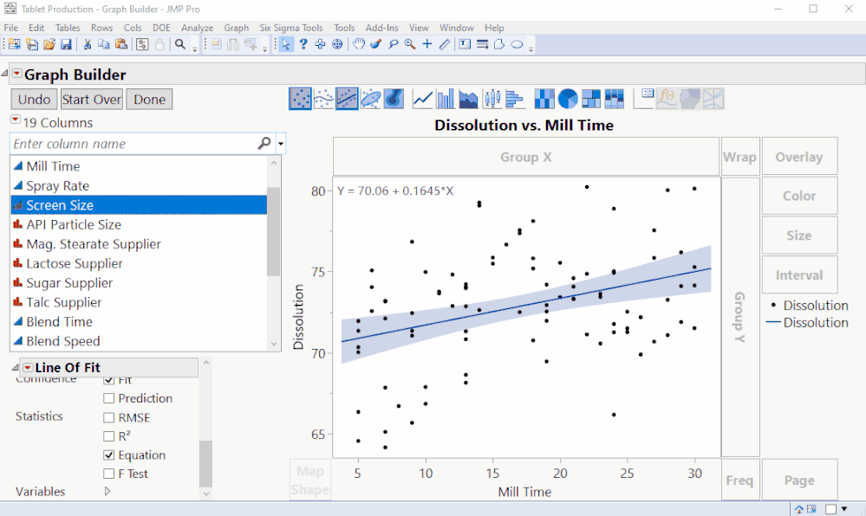Select the Smoother element icon
The height and width of the screenshot is (516, 866).
[x=323, y=99]
